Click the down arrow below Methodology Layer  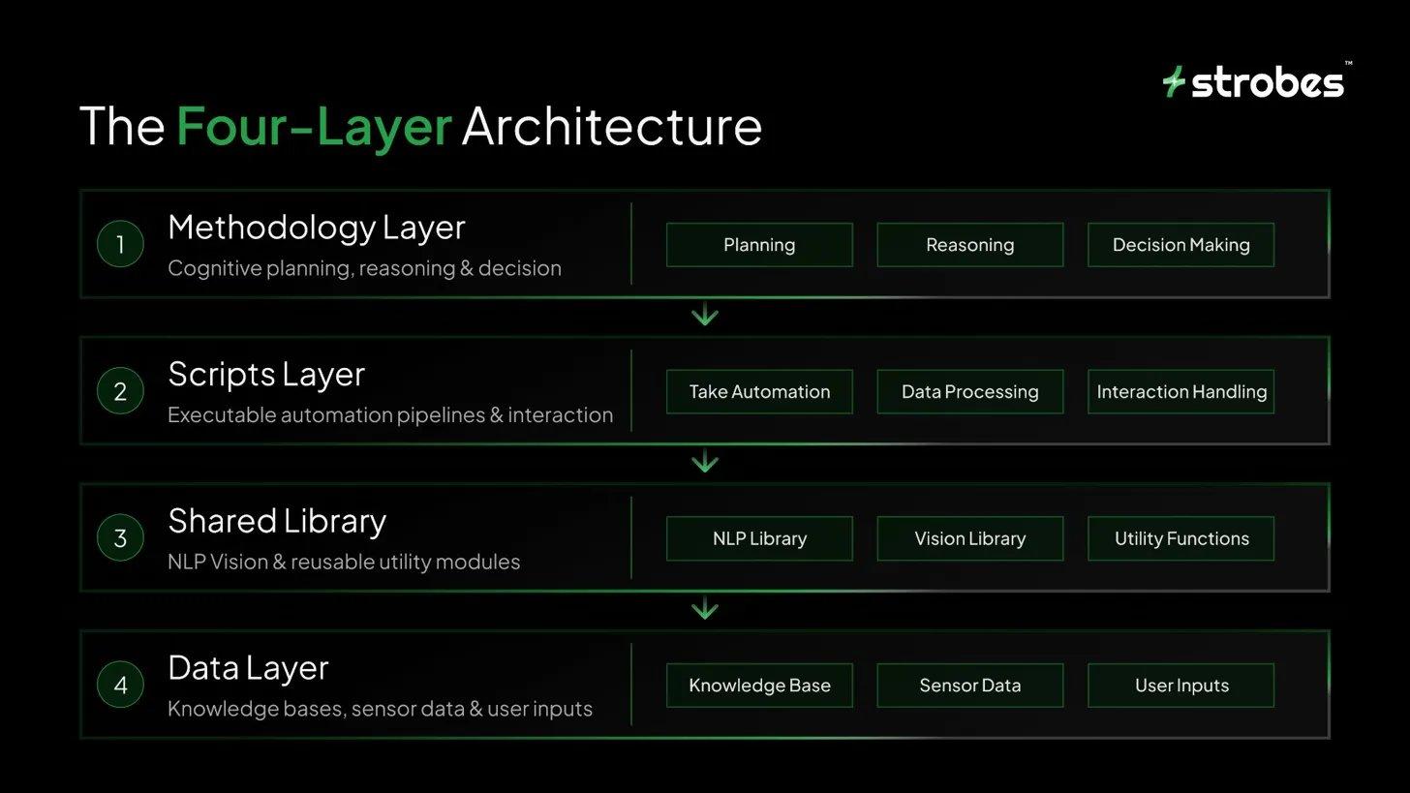[x=705, y=315]
